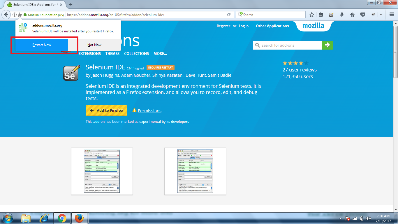This screenshot has height=224, width=398.
Task: Focus the browser Search box
Action: (x=271, y=15)
